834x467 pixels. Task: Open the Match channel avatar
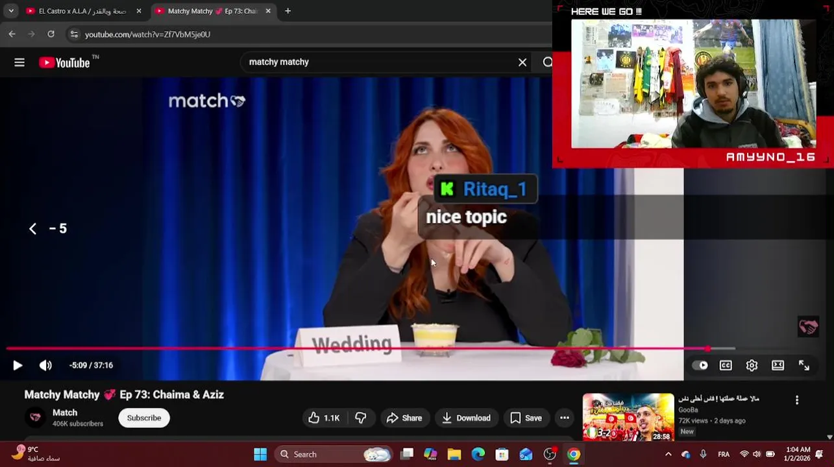pos(36,417)
